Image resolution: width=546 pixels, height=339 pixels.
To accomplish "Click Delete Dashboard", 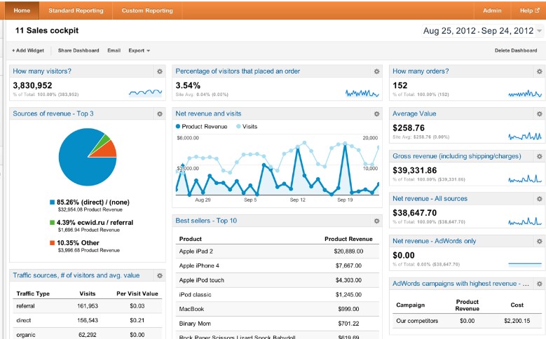I will (x=516, y=50).
